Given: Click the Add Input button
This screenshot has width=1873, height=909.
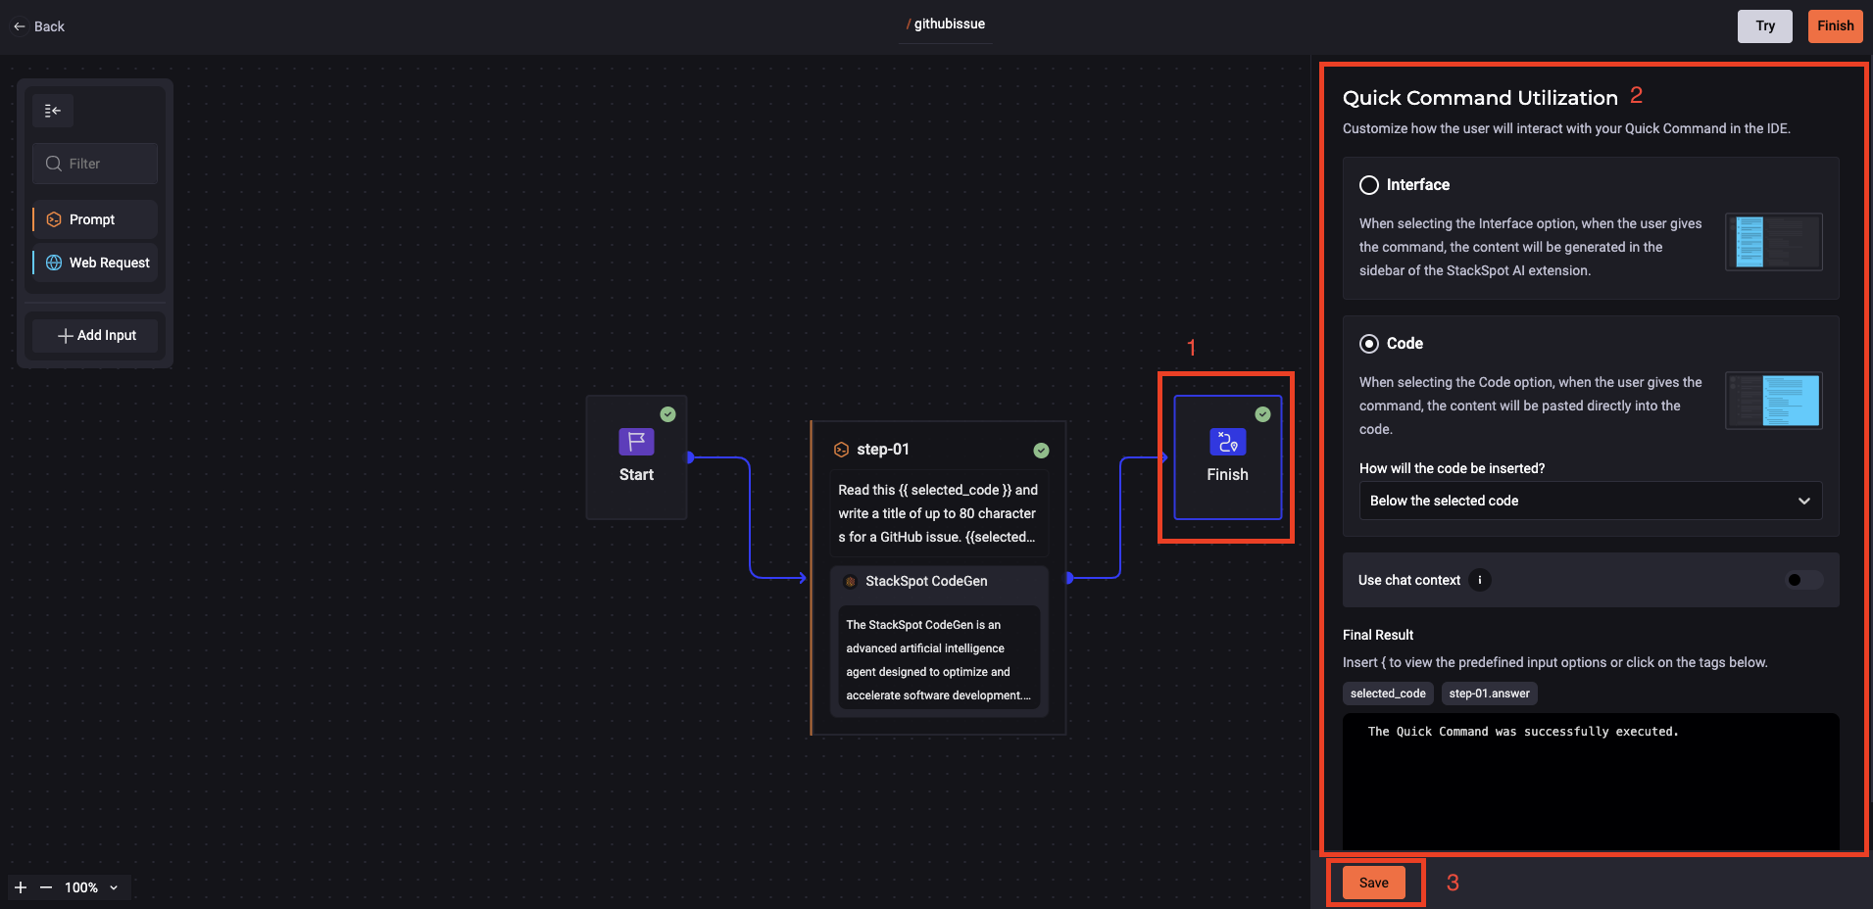Looking at the screenshot, I should coord(94,334).
